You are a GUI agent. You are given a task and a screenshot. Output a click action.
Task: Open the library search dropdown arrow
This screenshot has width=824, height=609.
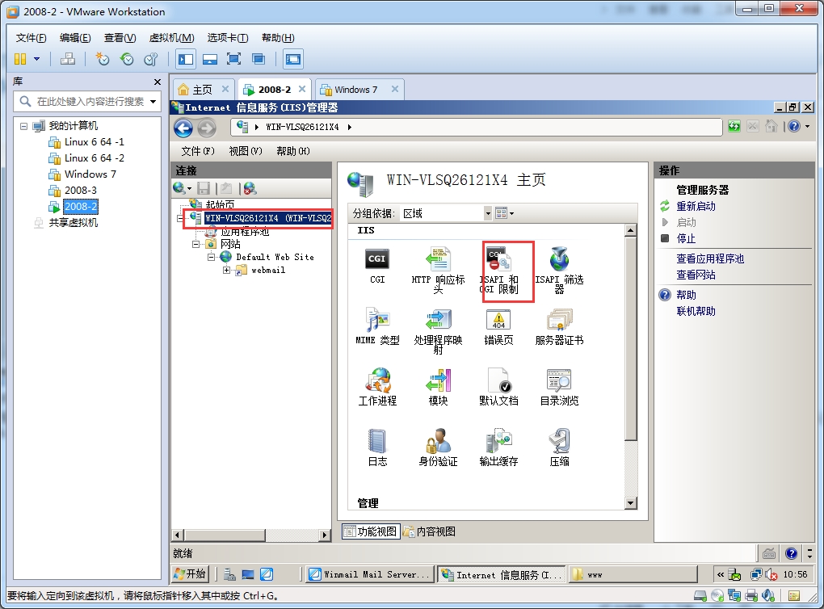(x=153, y=102)
